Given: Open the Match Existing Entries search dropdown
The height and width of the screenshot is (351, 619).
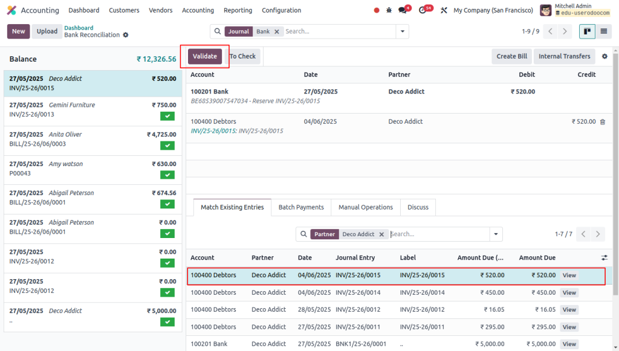Looking at the screenshot, I should pyautogui.click(x=496, y=234).
